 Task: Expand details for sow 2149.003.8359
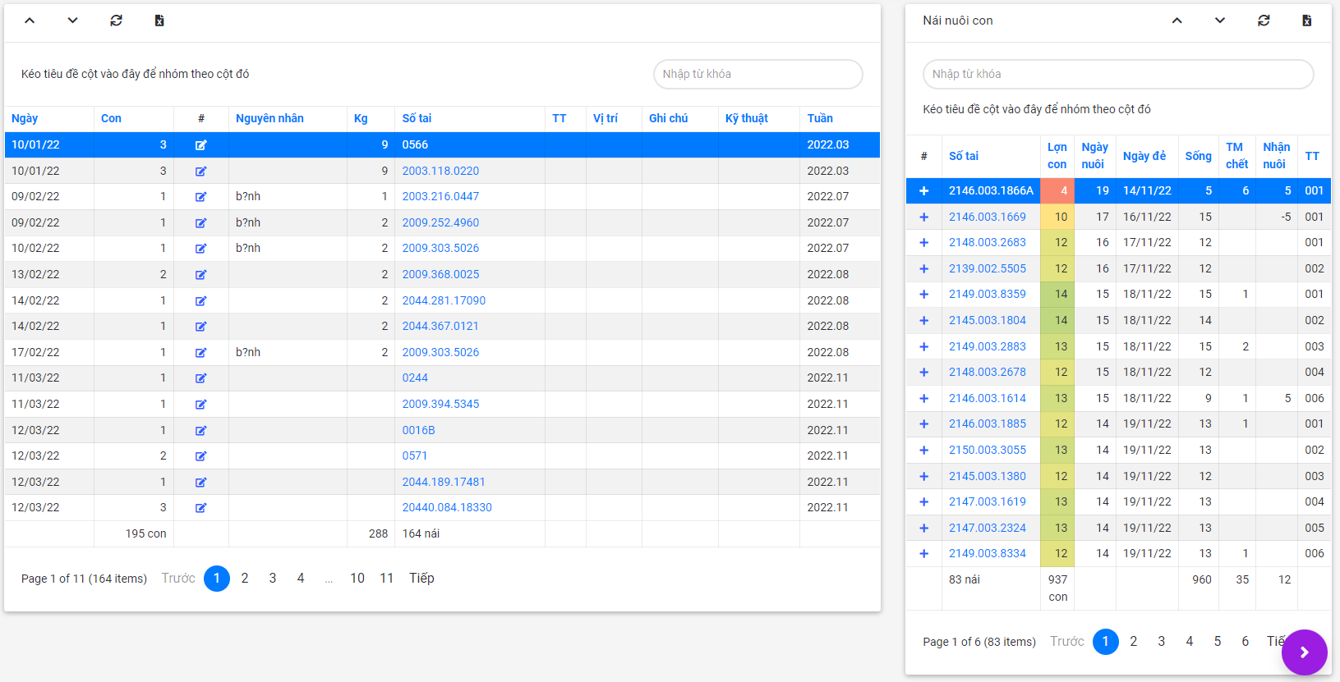[924, 294]
